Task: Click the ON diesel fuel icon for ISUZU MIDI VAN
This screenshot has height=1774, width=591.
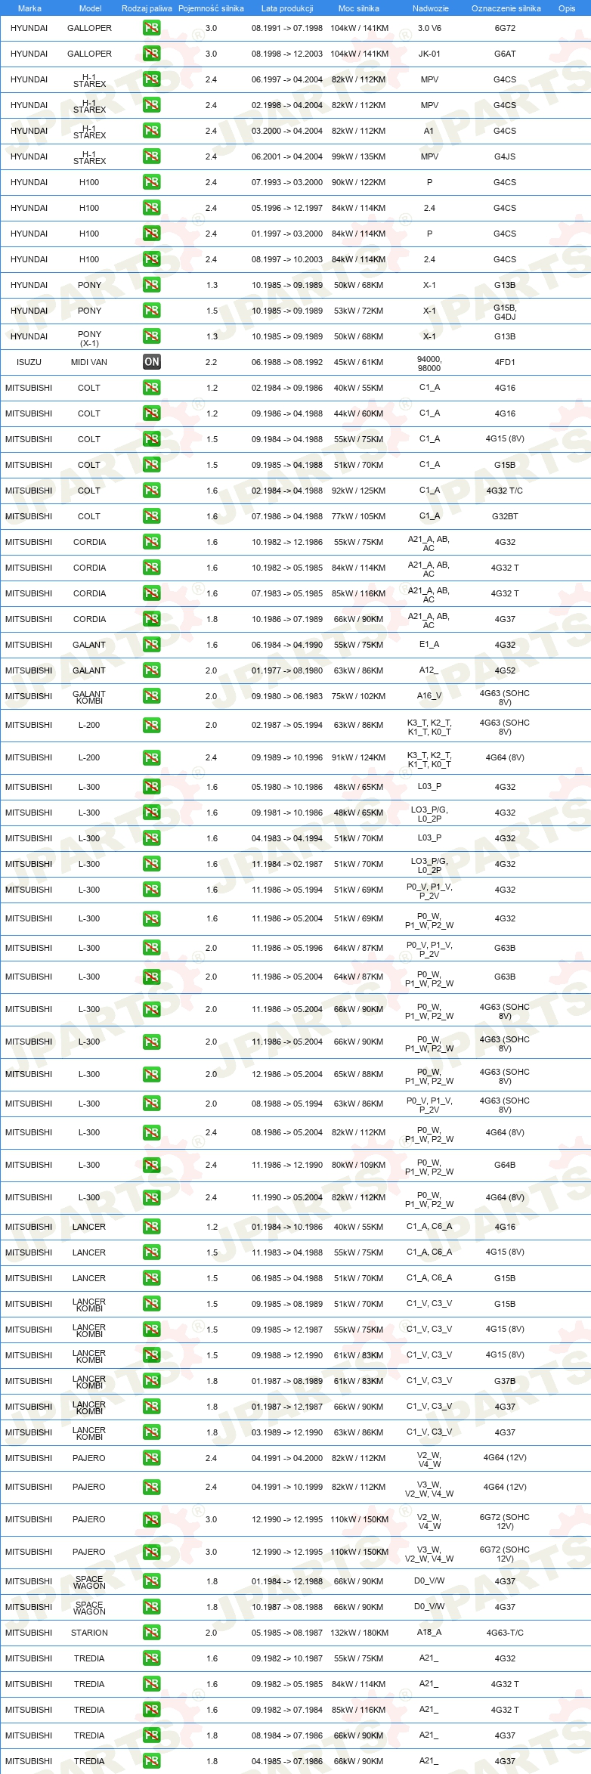Action: tap(152, 362)
